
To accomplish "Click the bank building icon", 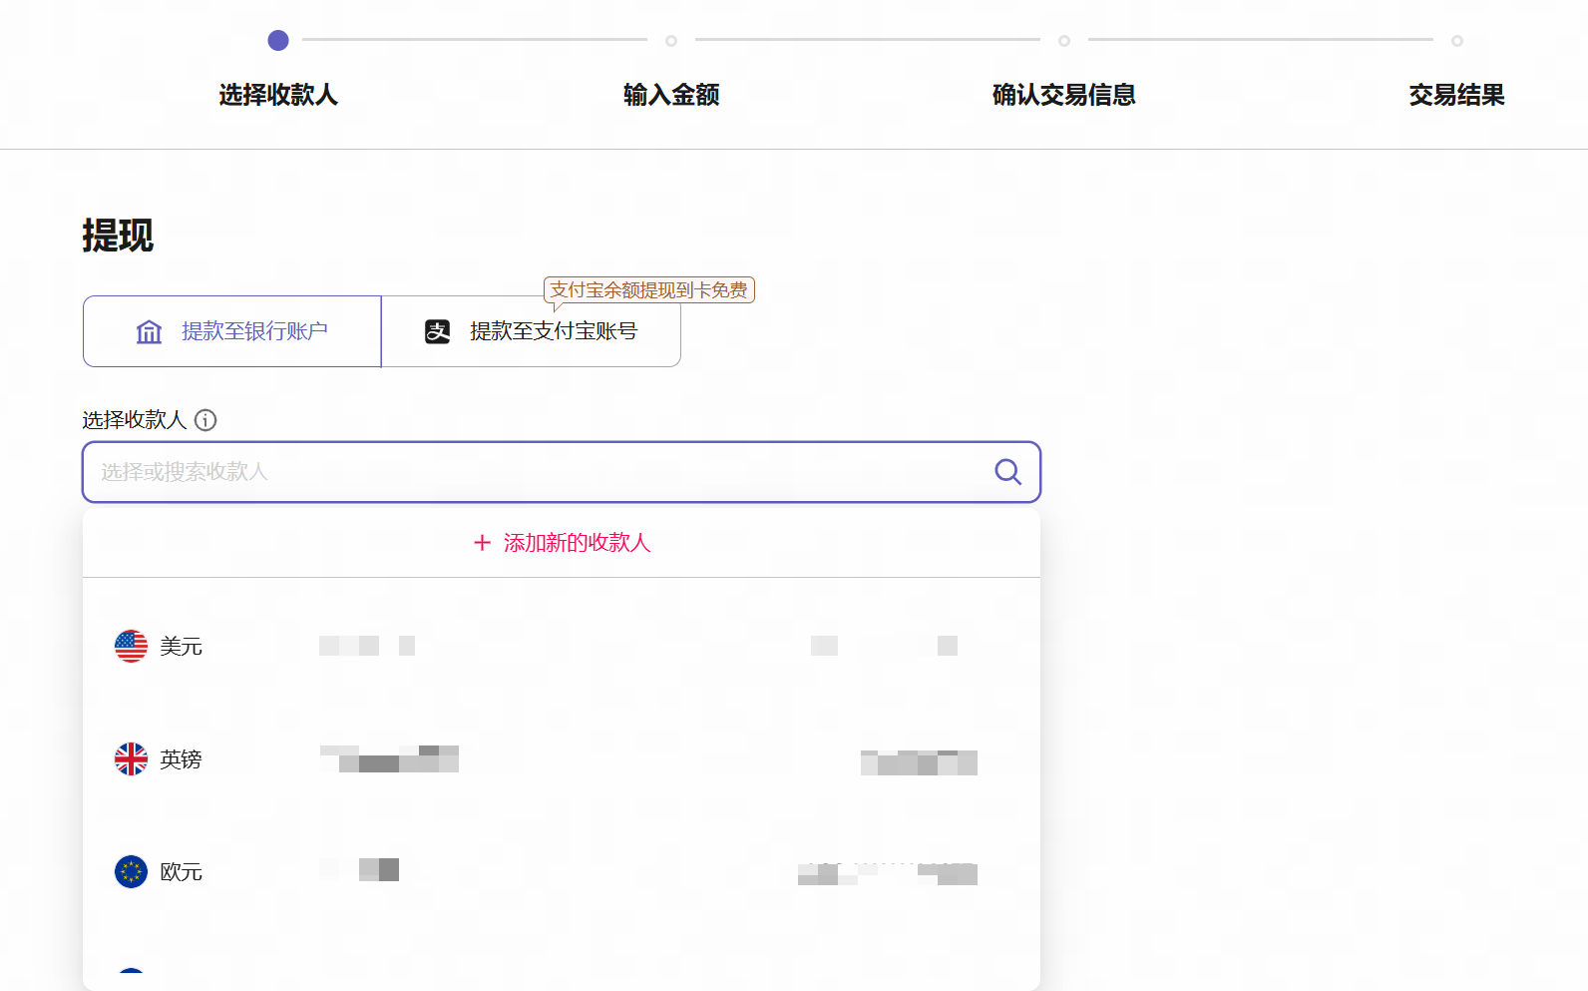I will [149, 331].
